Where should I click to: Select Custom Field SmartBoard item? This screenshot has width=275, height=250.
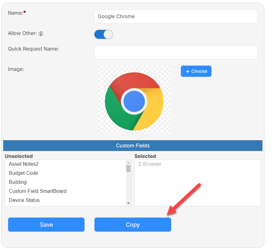tap(65, 191)
